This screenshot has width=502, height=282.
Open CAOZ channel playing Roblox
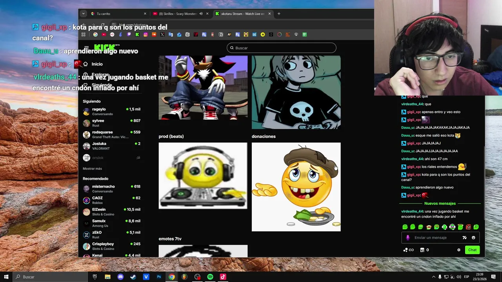click(x=111, y=200)
